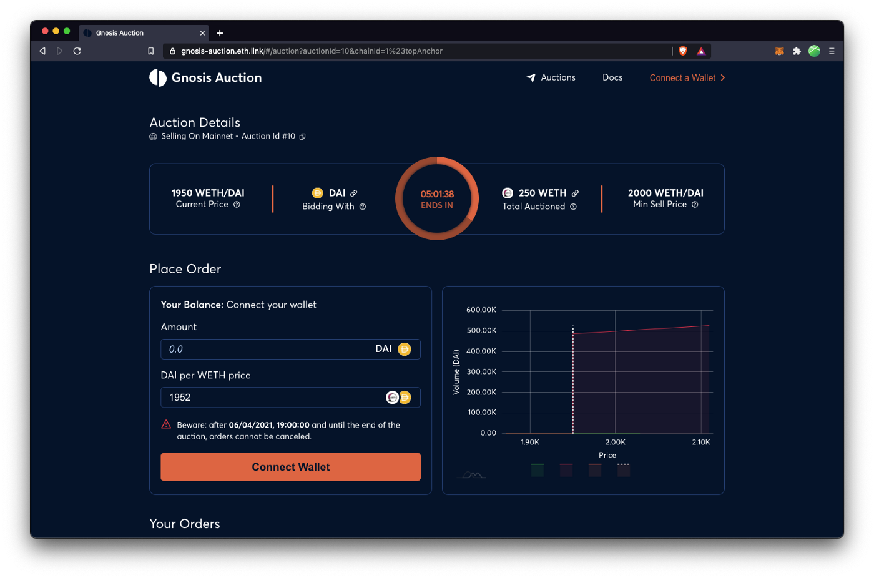
Task: Open the Extensions puzzle-piece menu
Action: 797,51
